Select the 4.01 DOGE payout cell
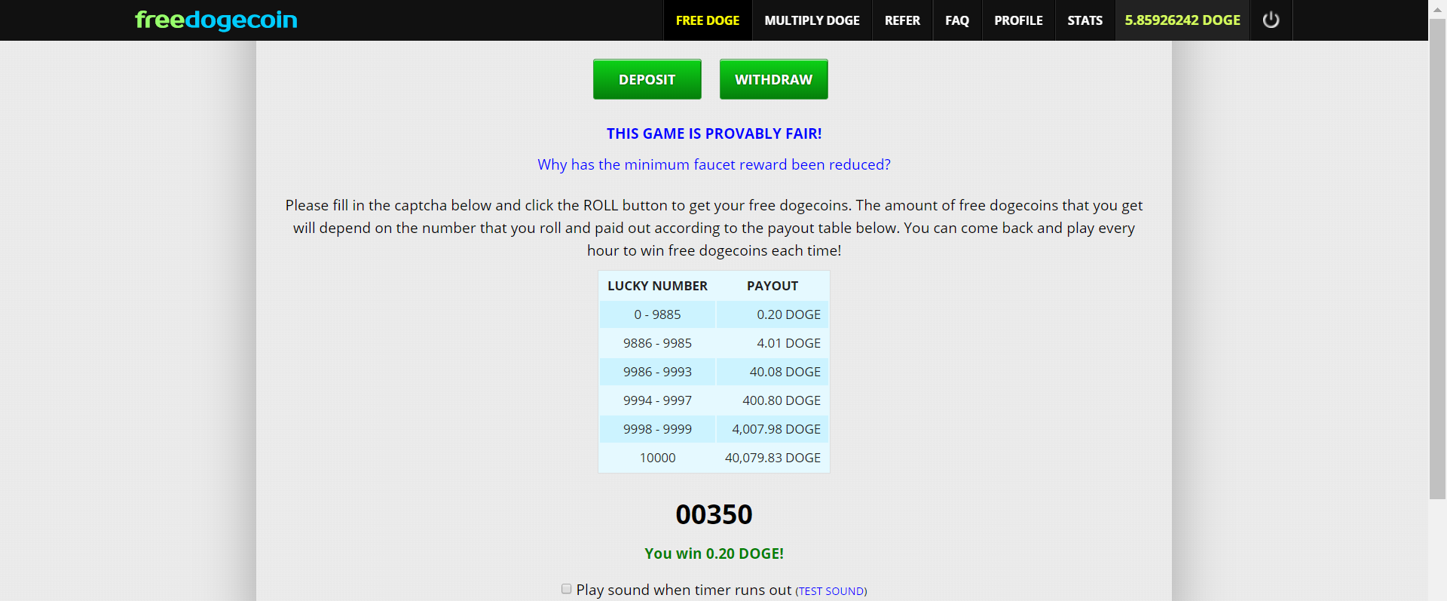Viewport: 1447px width, 601px height. 772,343
